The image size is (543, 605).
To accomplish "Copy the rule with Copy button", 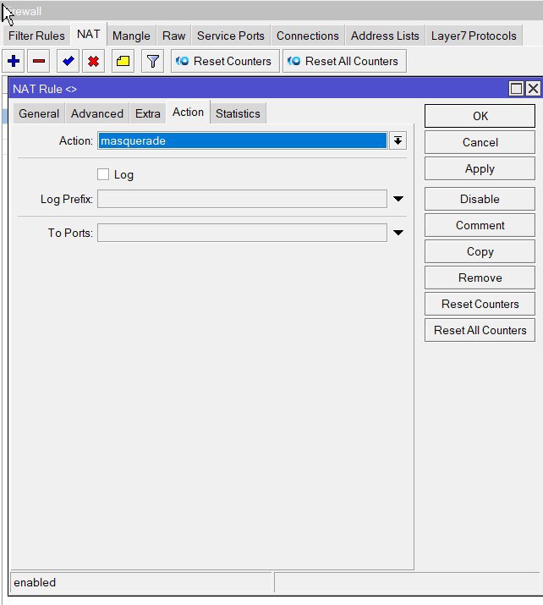I will [480, 251].
